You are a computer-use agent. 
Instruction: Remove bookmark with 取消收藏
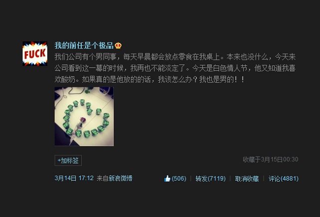(x=247, y=179)
